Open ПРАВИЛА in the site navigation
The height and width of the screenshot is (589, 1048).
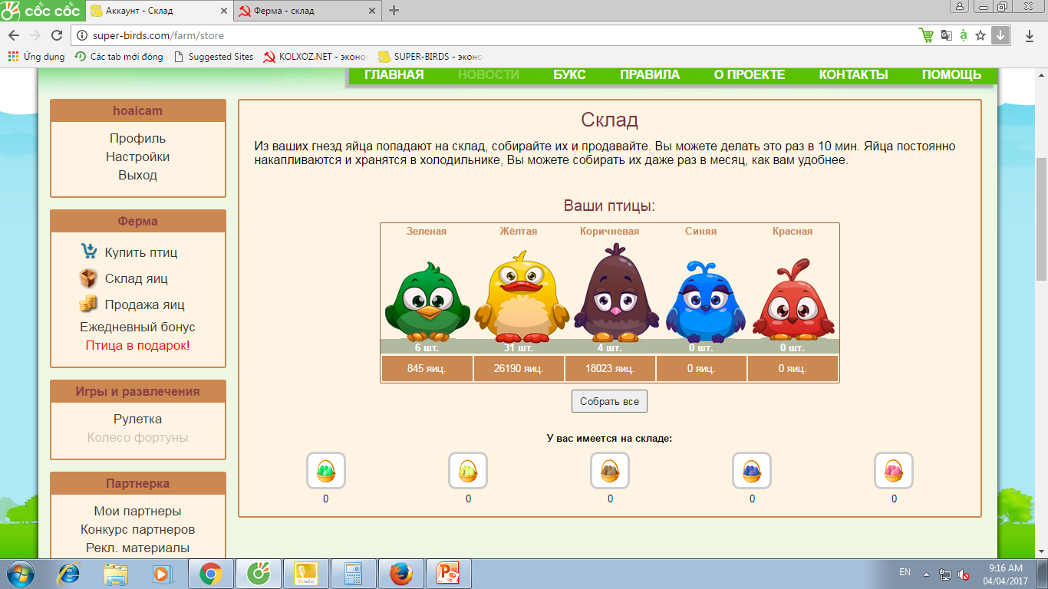coord(650,74)
